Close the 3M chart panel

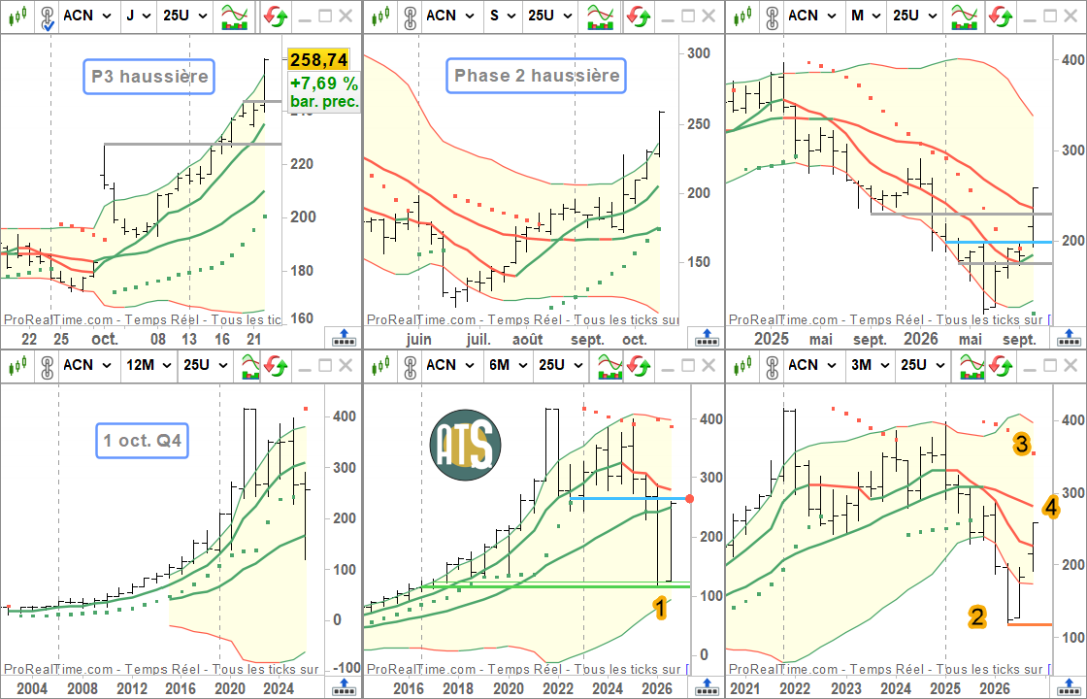1071,365
